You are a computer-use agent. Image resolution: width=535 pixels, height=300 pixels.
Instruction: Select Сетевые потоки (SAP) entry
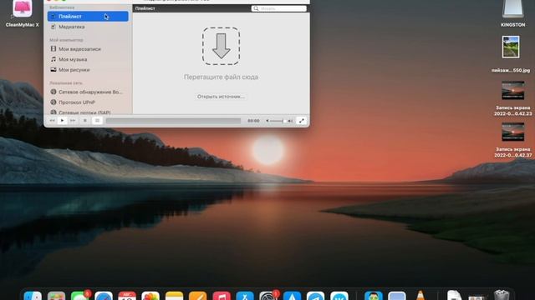click(84, 112)
